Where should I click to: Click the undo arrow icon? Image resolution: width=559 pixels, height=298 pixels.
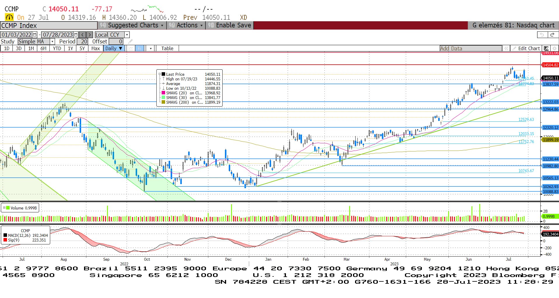click(x=542, y=35)
